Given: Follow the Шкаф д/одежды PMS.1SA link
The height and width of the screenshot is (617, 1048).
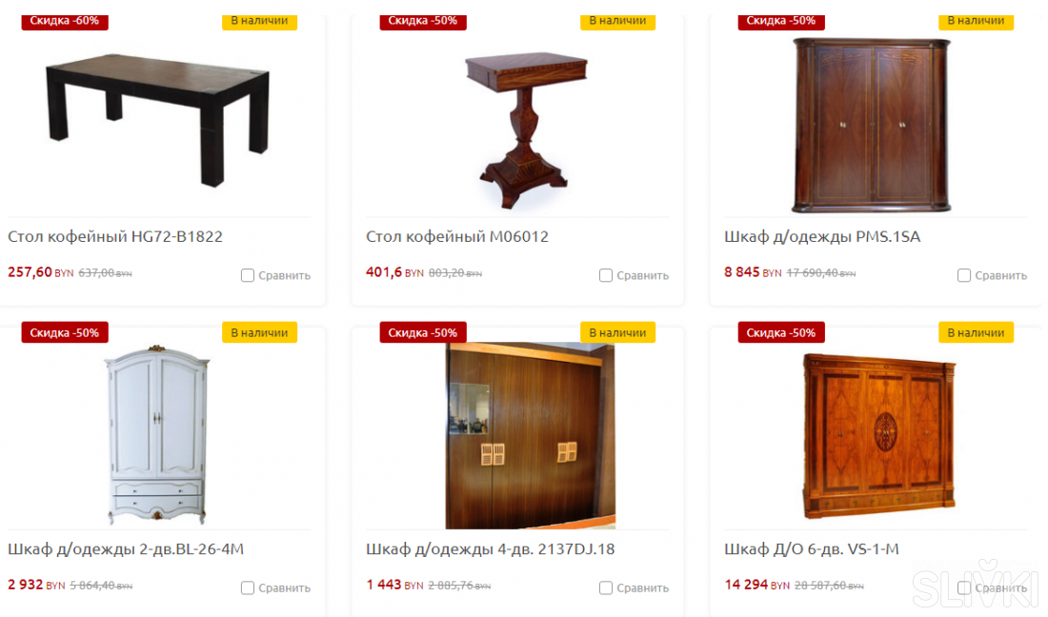Looking at the screenshot, I should [x=822, y=236].
